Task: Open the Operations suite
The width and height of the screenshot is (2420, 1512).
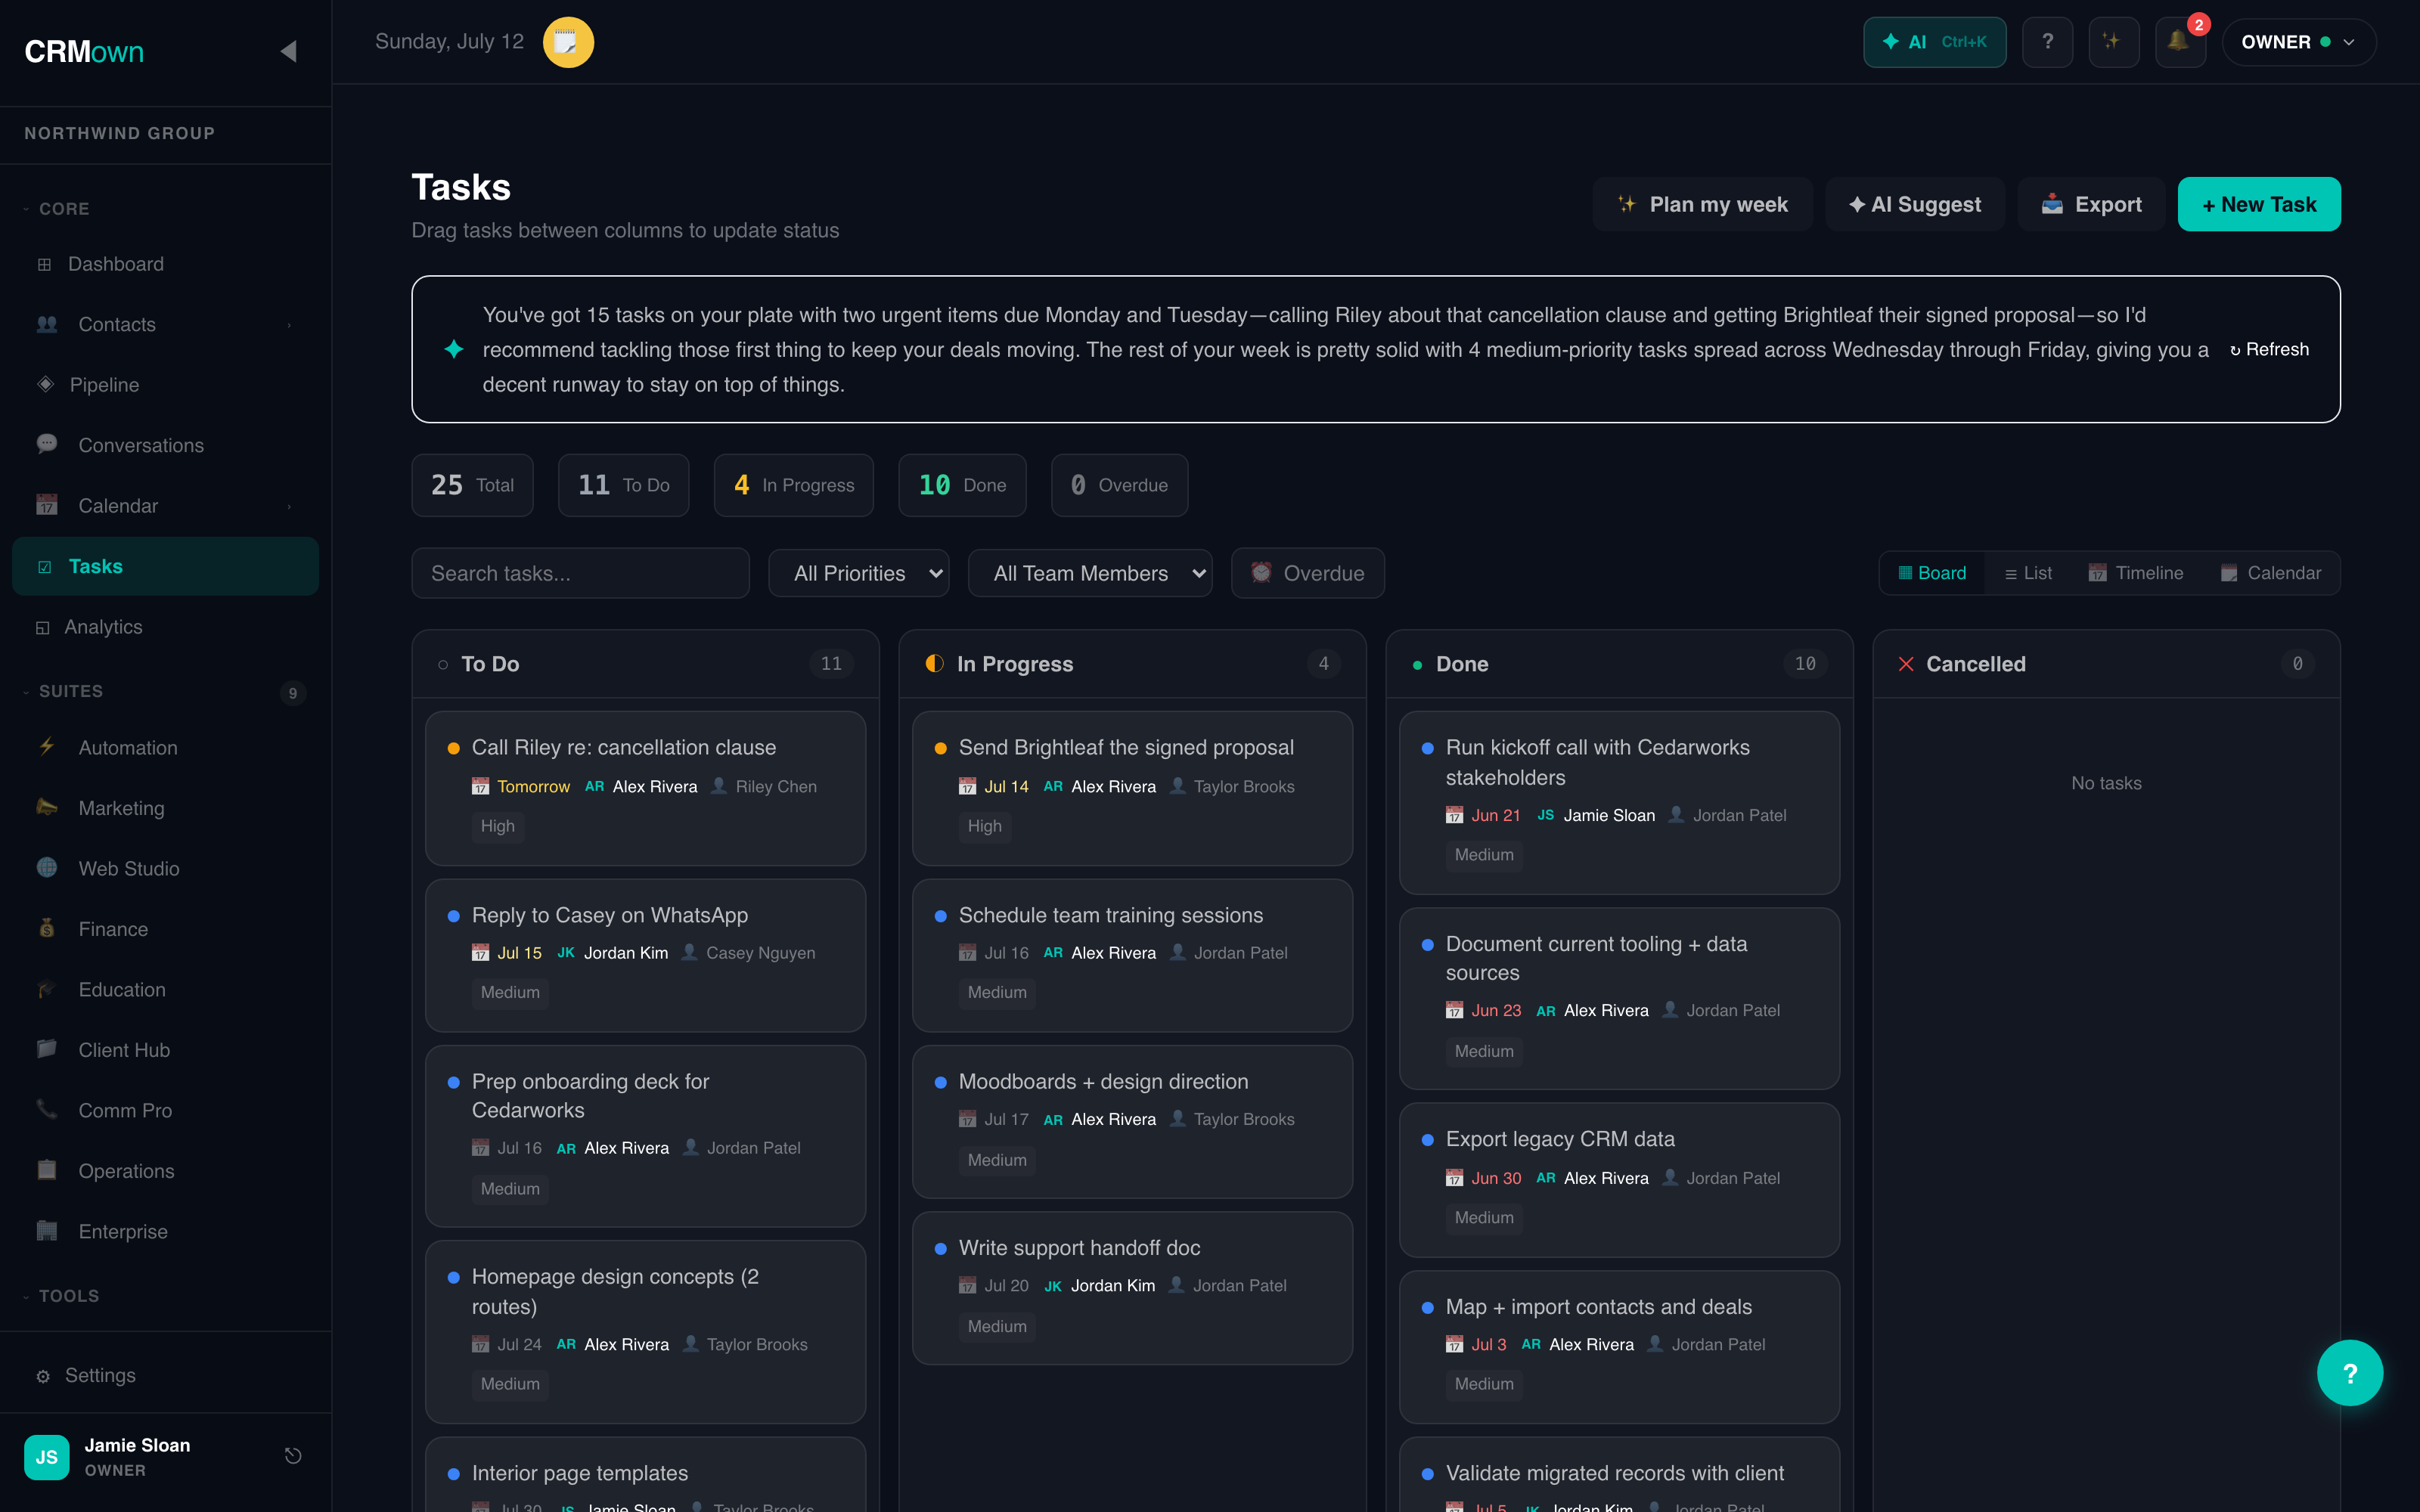Action: [166, 1171]
